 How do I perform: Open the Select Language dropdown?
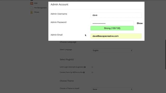point(112,51)
